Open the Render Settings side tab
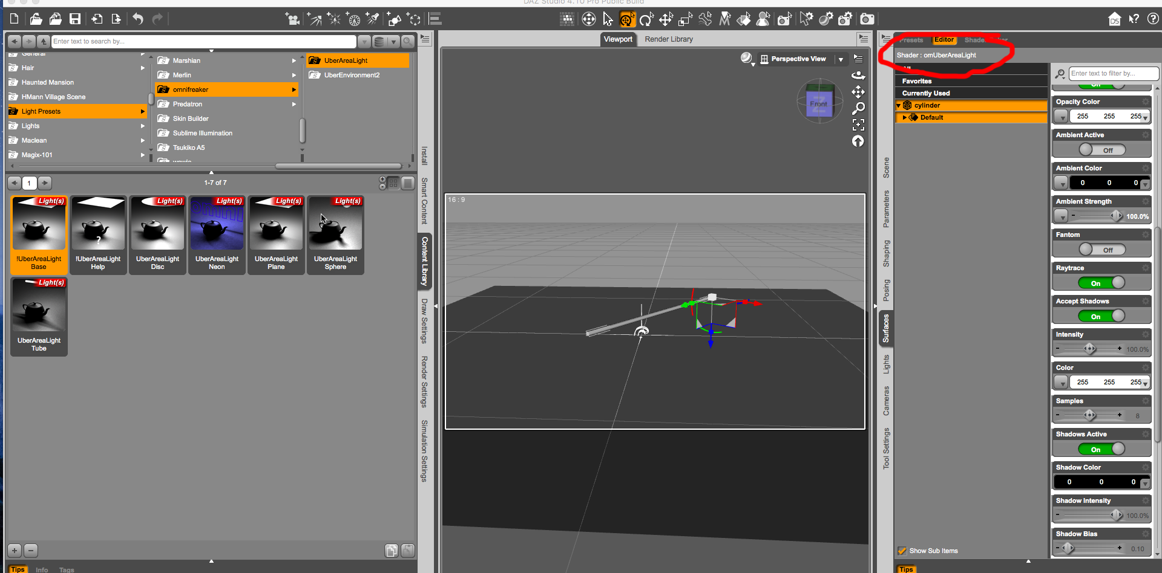1162x573 pixels. (424, 381)
